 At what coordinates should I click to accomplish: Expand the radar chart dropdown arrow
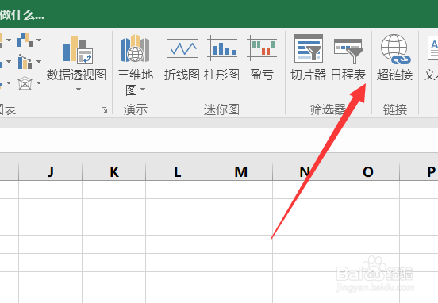39,82
